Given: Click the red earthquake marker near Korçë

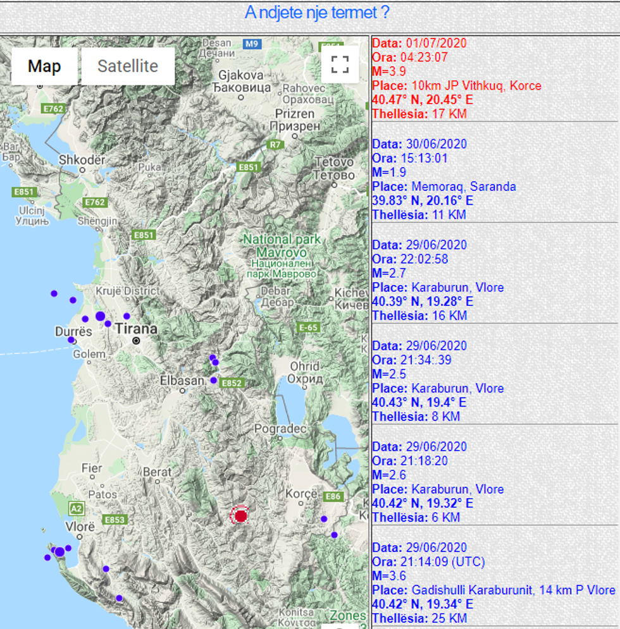Looking at the screenshot, I should pyautogui.click(x=240, y=516).
